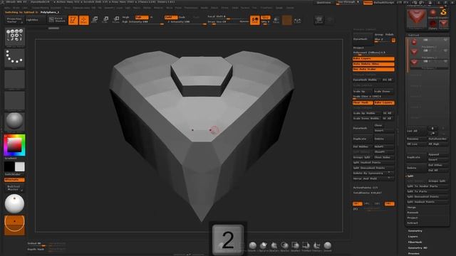Click the SubTool Del Other button

pyautogui.click(x=437, y=165)
